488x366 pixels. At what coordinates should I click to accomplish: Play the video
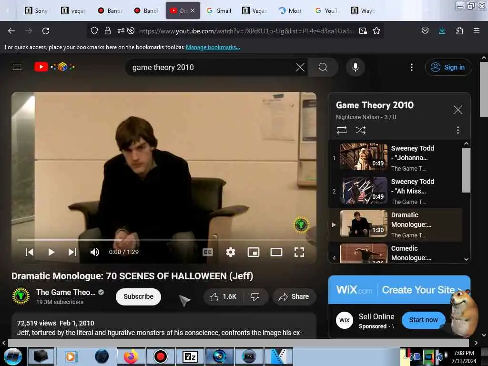click(51, 252)
